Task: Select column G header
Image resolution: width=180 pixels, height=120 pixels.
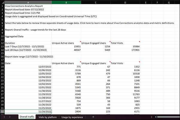Action: (169, 2)
